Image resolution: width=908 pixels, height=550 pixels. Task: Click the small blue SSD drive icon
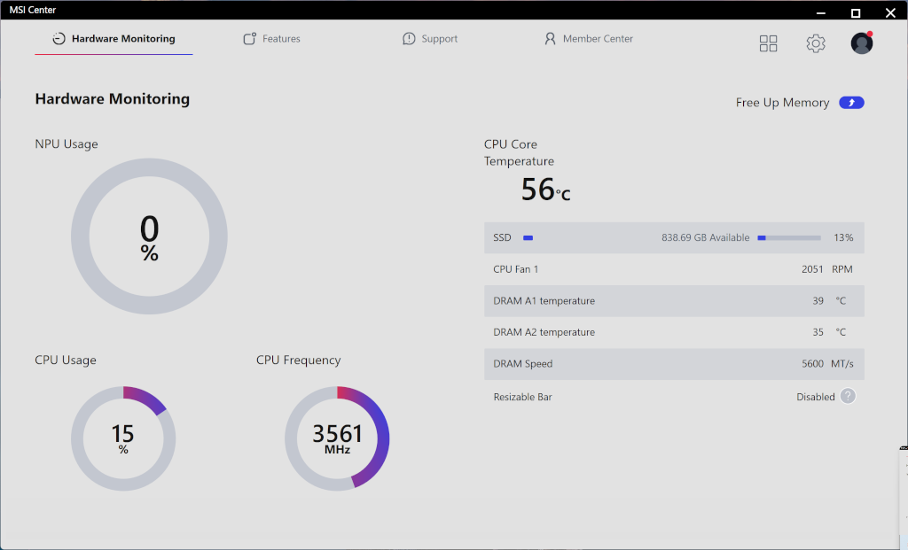528,238
